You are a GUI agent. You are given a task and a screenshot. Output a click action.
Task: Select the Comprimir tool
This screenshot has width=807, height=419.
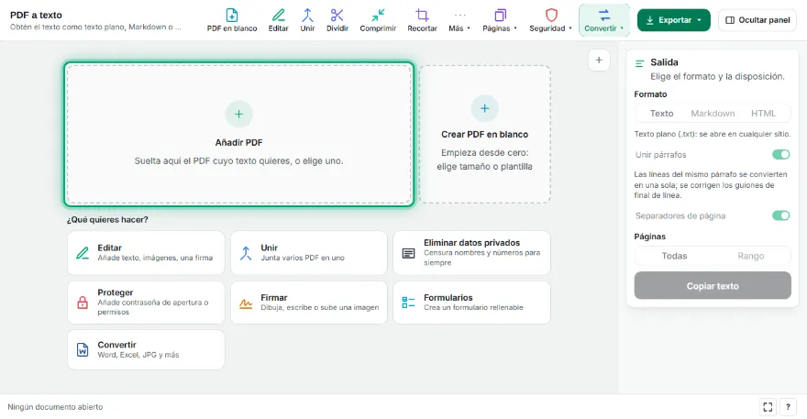click(378, 20)
